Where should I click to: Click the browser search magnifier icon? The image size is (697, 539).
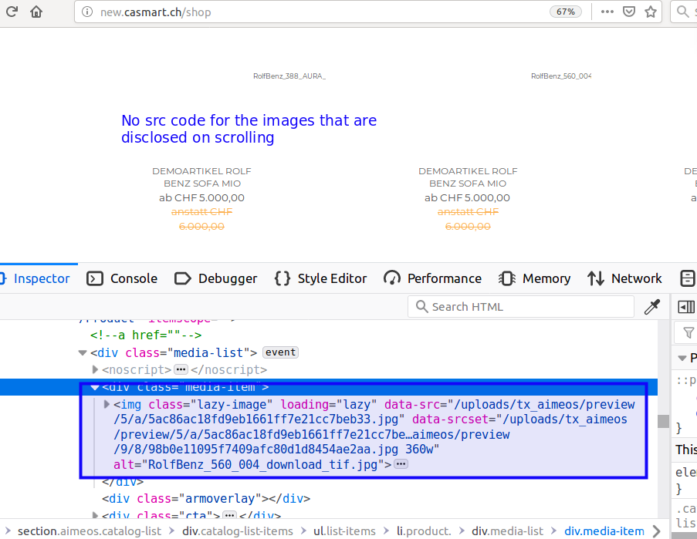click(x=682, y=12)
